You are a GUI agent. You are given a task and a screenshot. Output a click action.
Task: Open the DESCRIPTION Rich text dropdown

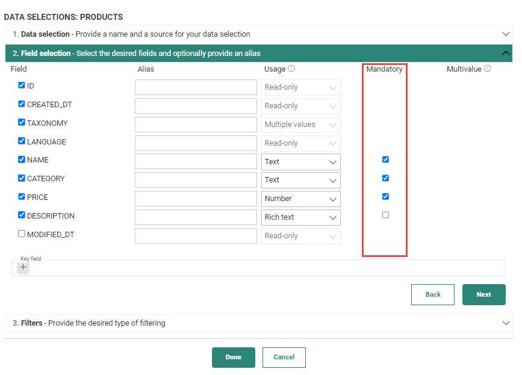pos(300,217)
